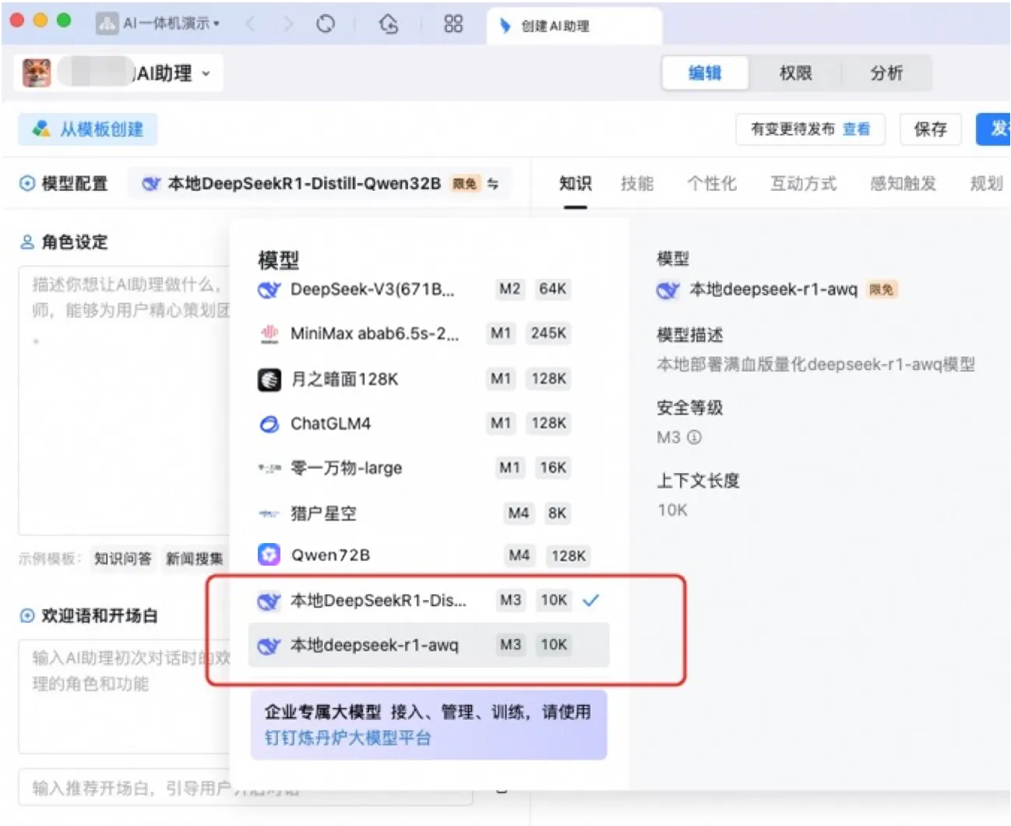The height and width of the screenshot is (826, 1011).
Task: Switch to the 编辑 tab
Action: point(705,73)
